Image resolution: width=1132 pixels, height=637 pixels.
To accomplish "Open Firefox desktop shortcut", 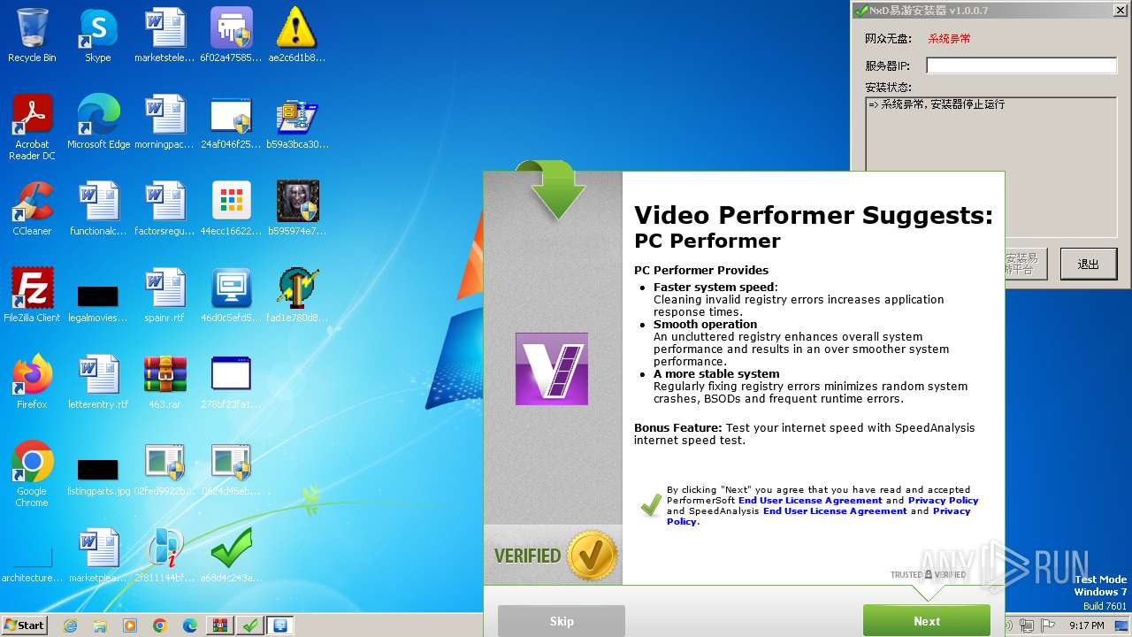I will coord(32,381).
